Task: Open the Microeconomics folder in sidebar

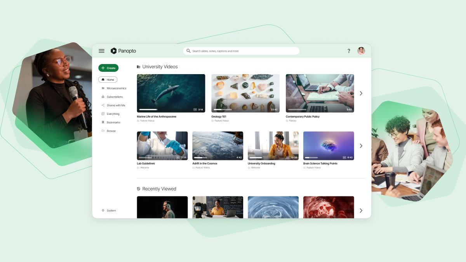Action: (x=116, y=88)
